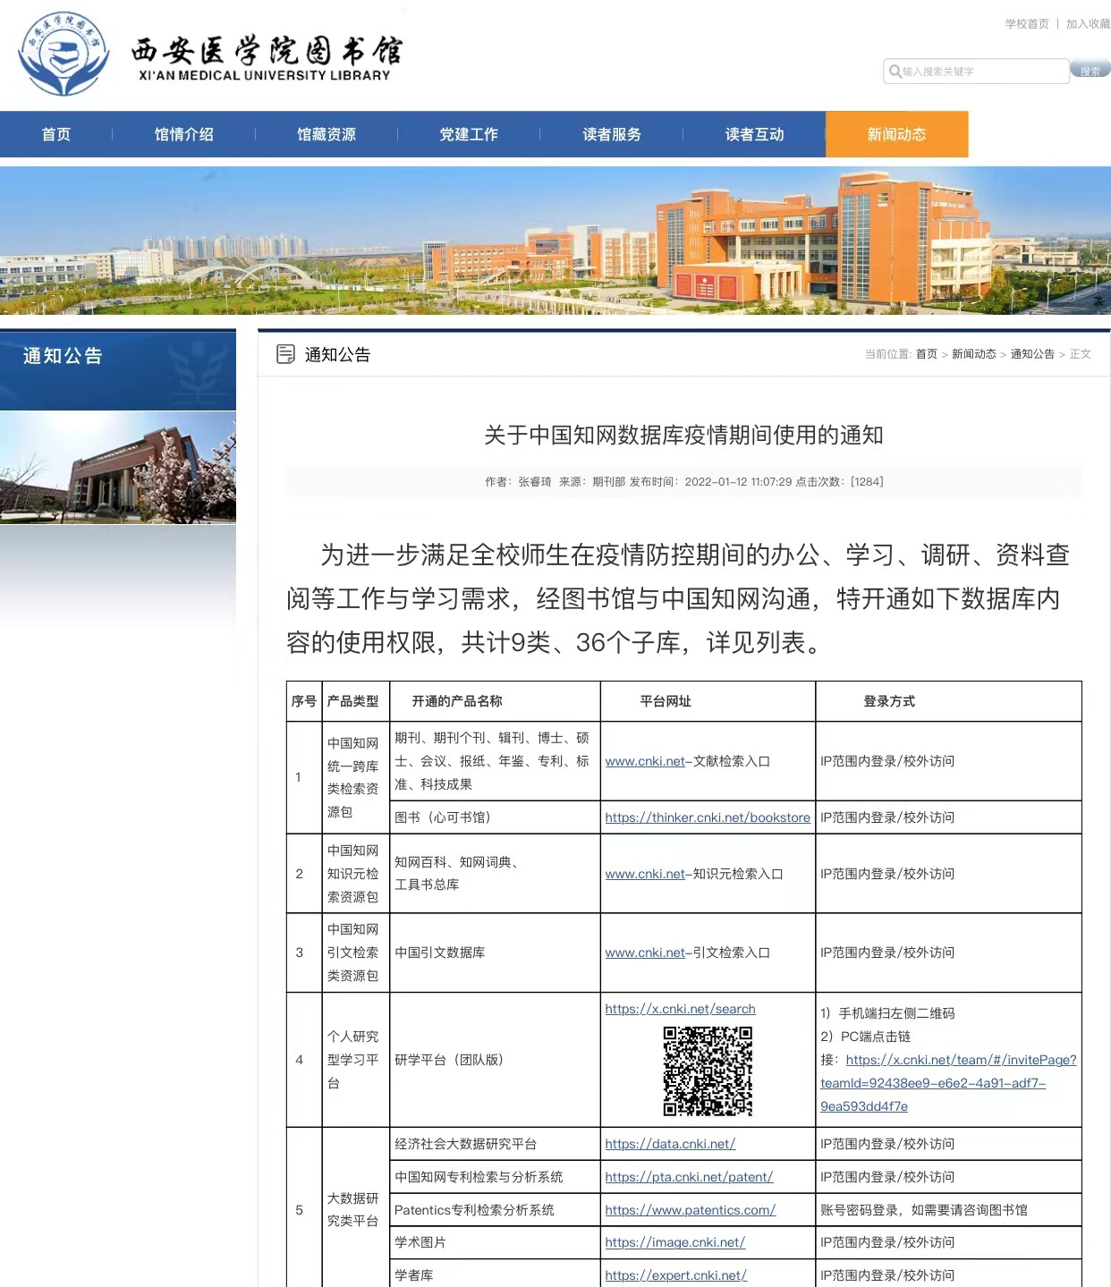The image size is (1111, 1287).
Task: Open the 馆情介绍 menu item
Action: (x=183, y=134)
